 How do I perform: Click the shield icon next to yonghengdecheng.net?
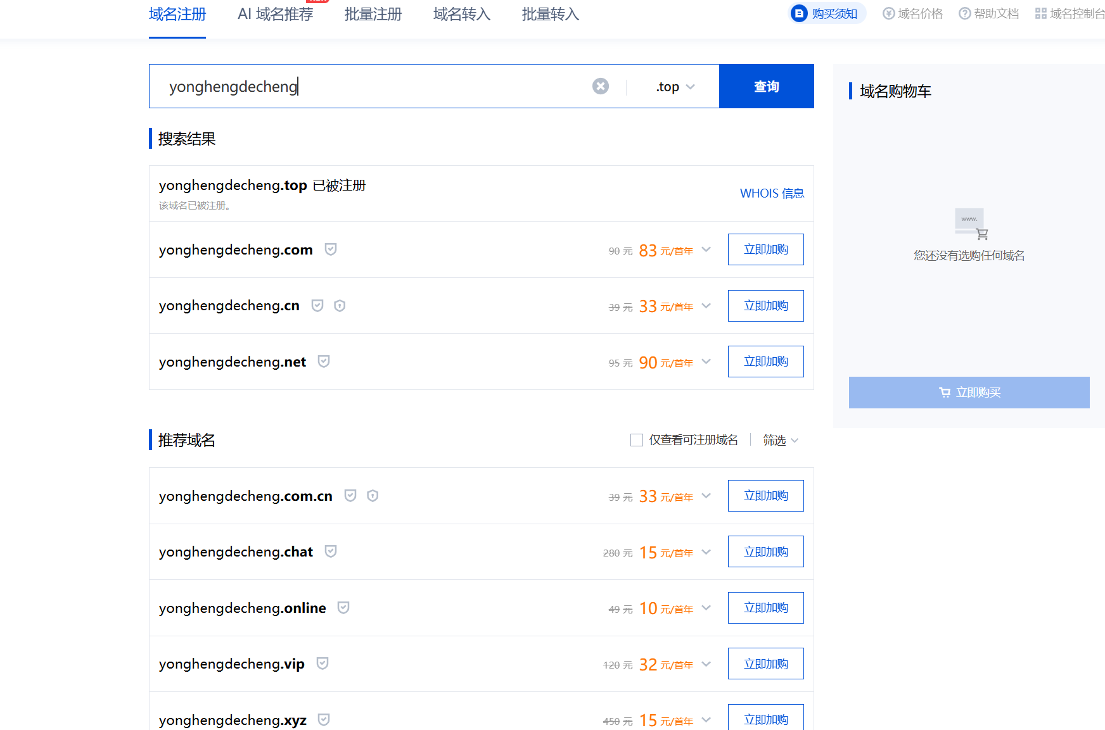324,362
